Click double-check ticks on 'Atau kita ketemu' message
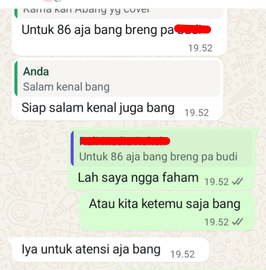The image size is (266, 270). pyautogui.click(x=237, y=222)
